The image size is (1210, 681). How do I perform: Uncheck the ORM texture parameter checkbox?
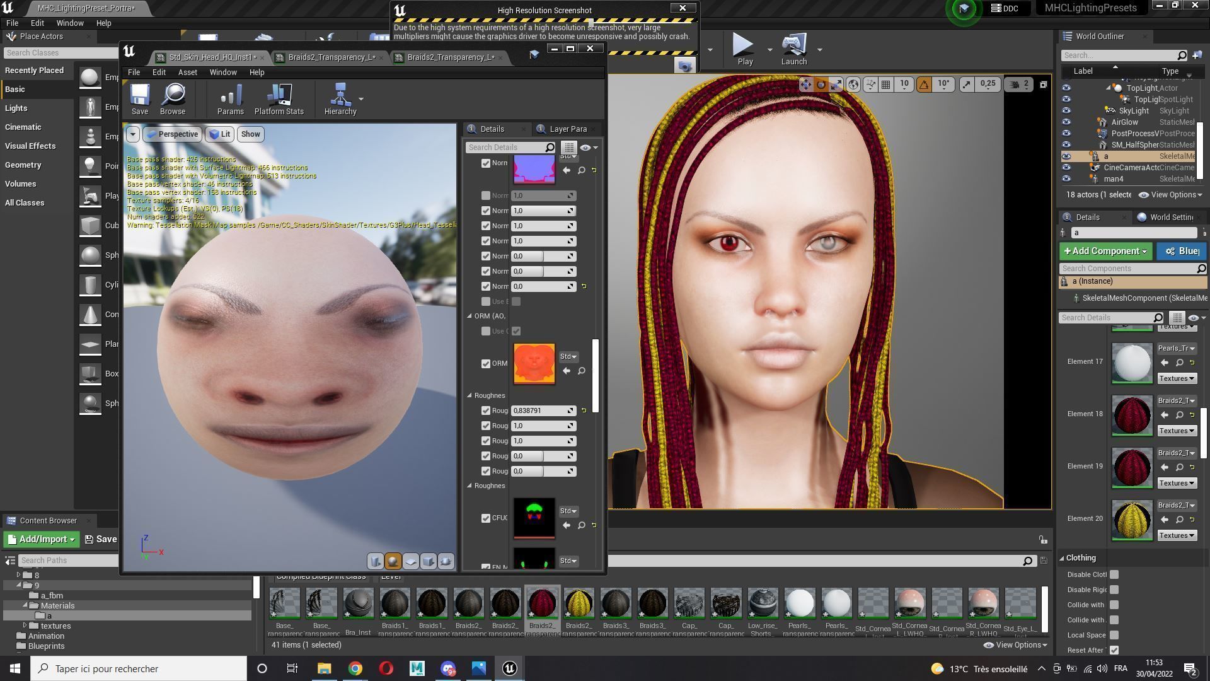[x=486, y=364]
